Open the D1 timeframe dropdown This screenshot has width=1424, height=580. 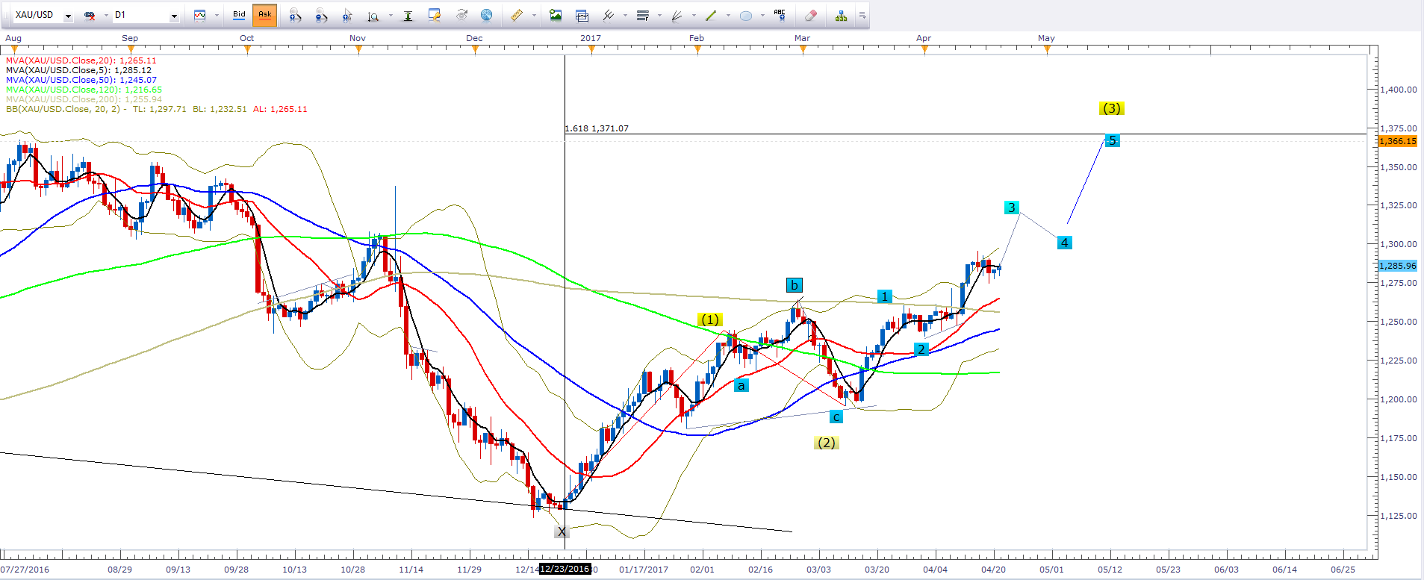tap(174, 16)
